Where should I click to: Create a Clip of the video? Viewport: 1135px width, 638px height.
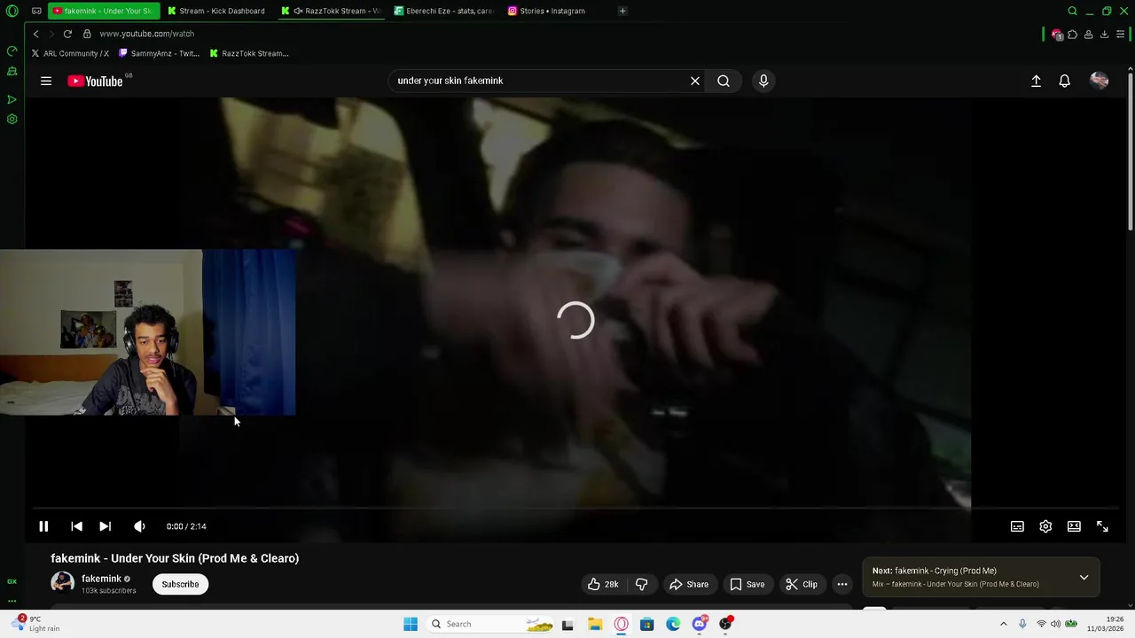pyautogui.click(x=802, y=584)
